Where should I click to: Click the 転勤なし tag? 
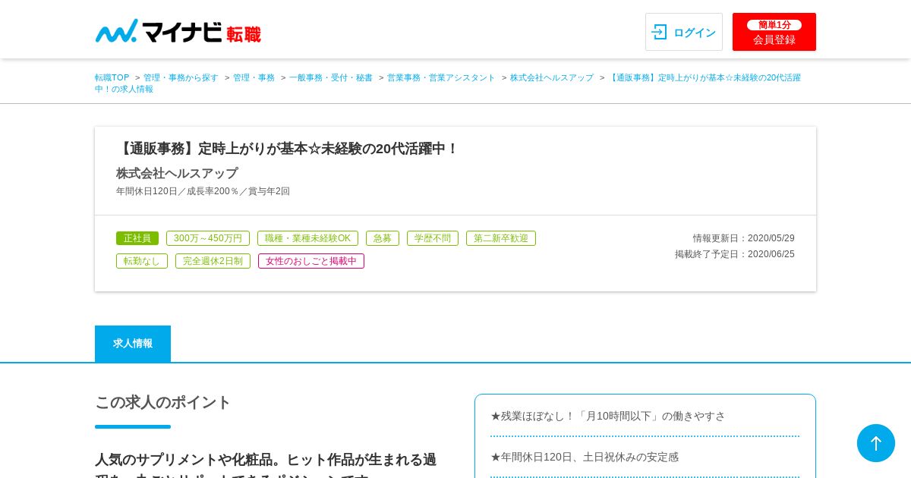pos(142,261)
